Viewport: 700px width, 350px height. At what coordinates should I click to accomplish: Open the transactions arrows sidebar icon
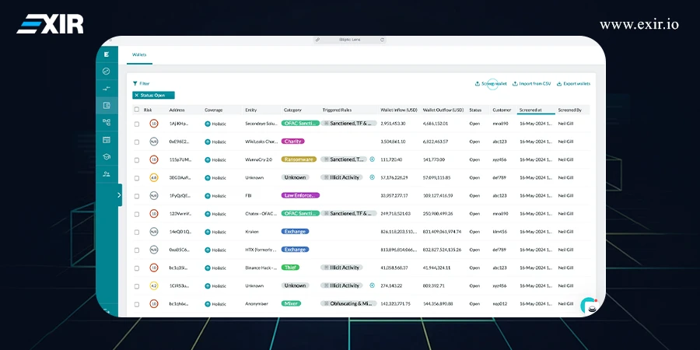107,89
